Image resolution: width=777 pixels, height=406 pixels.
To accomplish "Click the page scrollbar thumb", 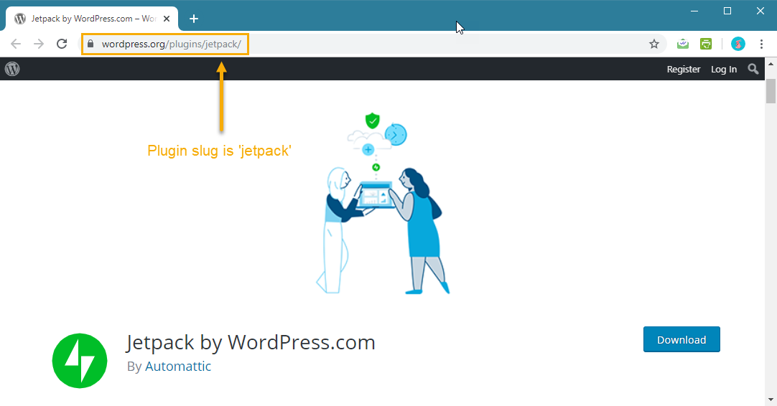I will point(771,91).
